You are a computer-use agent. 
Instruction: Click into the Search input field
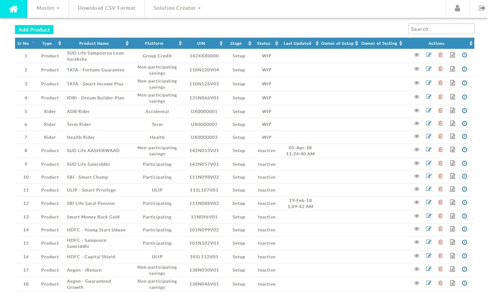point(441,29)
